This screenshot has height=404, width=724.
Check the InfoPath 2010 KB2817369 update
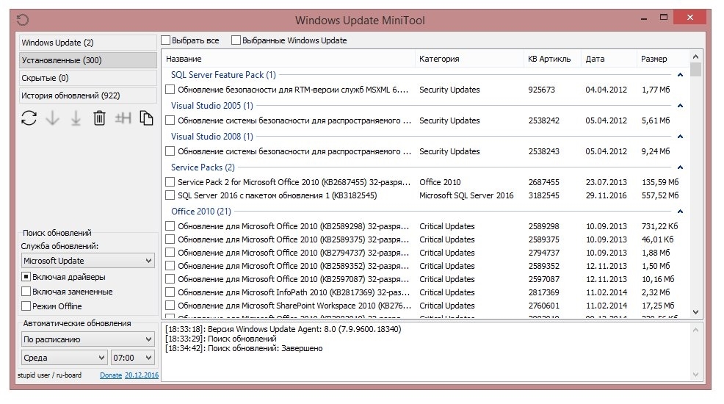point(170,292)
